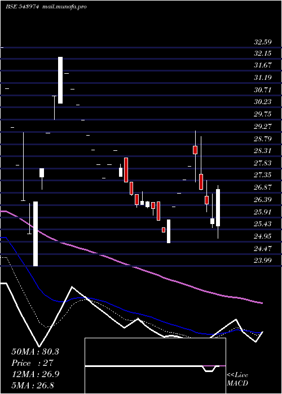
Task: Click the large white candle reaching down to 23.99
Action: coord(36,234)
